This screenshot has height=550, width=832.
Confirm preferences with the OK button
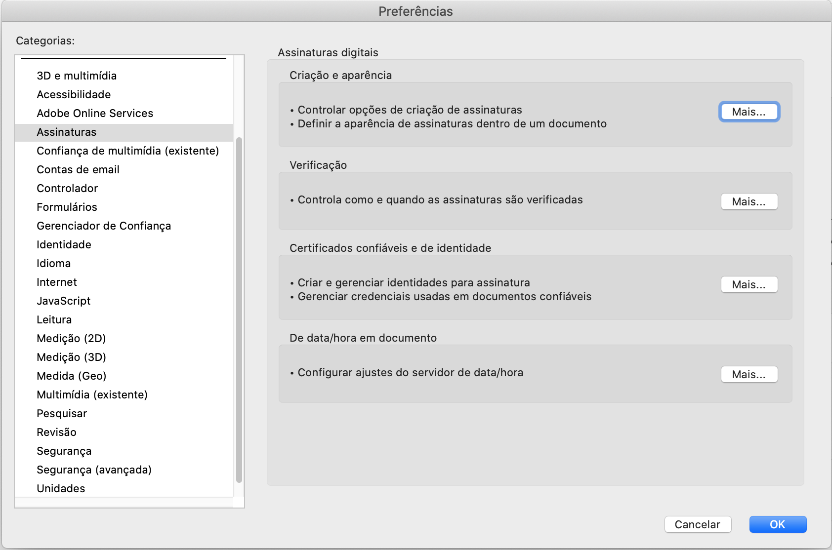pyautogui.click(x=778, y=524)
